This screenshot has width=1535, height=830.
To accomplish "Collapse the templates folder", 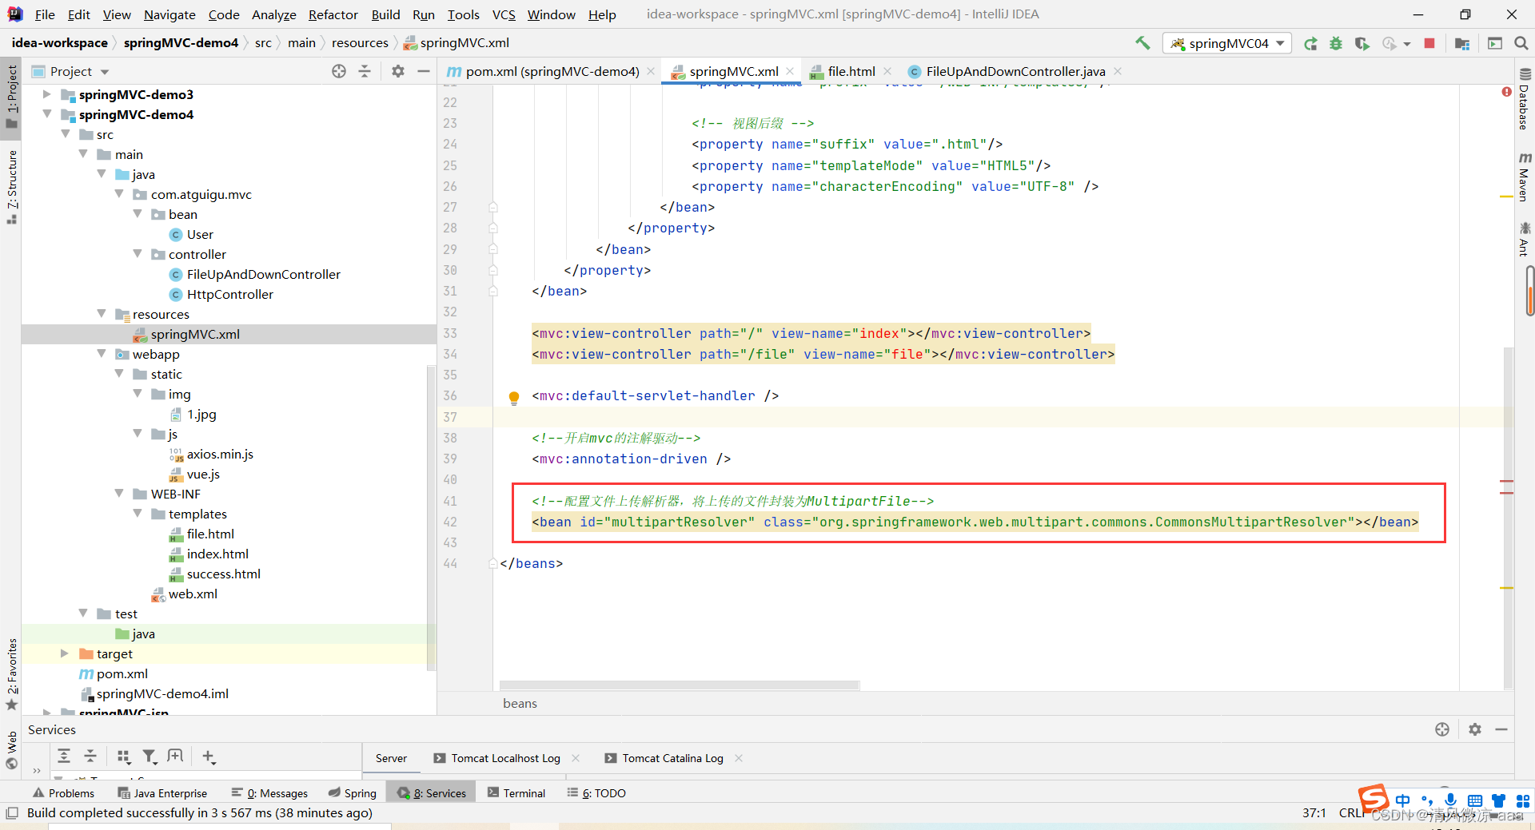I will point(138,514).
